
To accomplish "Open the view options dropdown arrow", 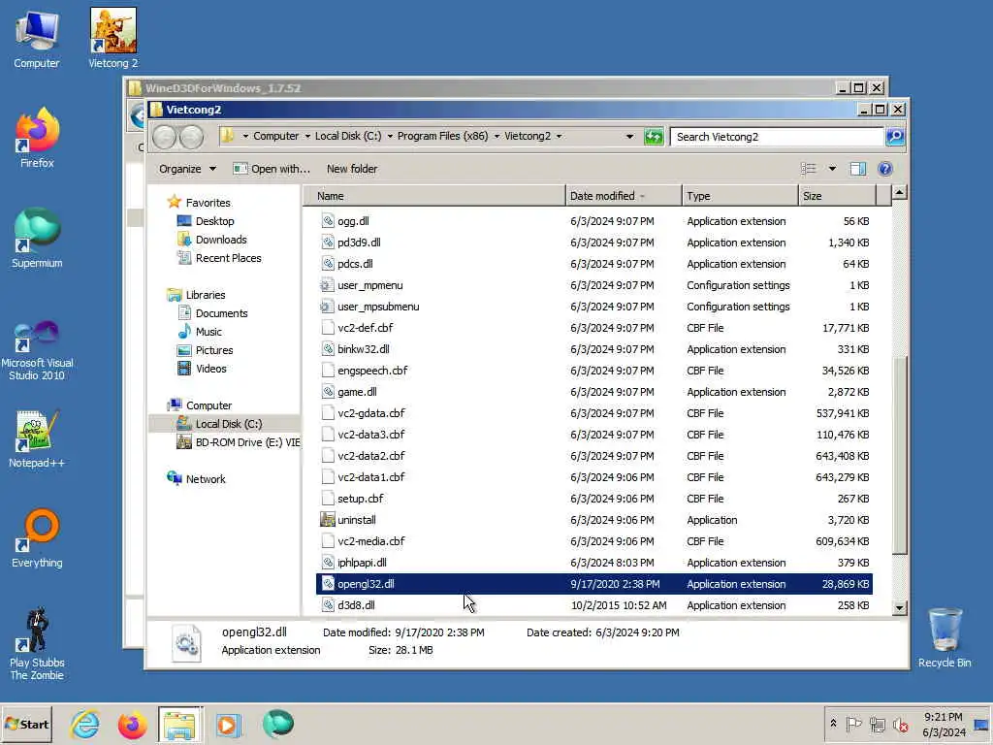I will click(832, 169).
